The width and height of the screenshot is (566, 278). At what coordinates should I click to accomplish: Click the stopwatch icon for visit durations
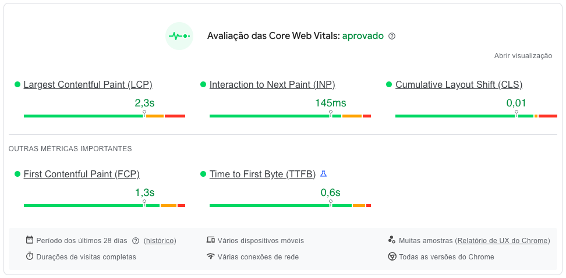pyautogui.click(x=30, y=256)
